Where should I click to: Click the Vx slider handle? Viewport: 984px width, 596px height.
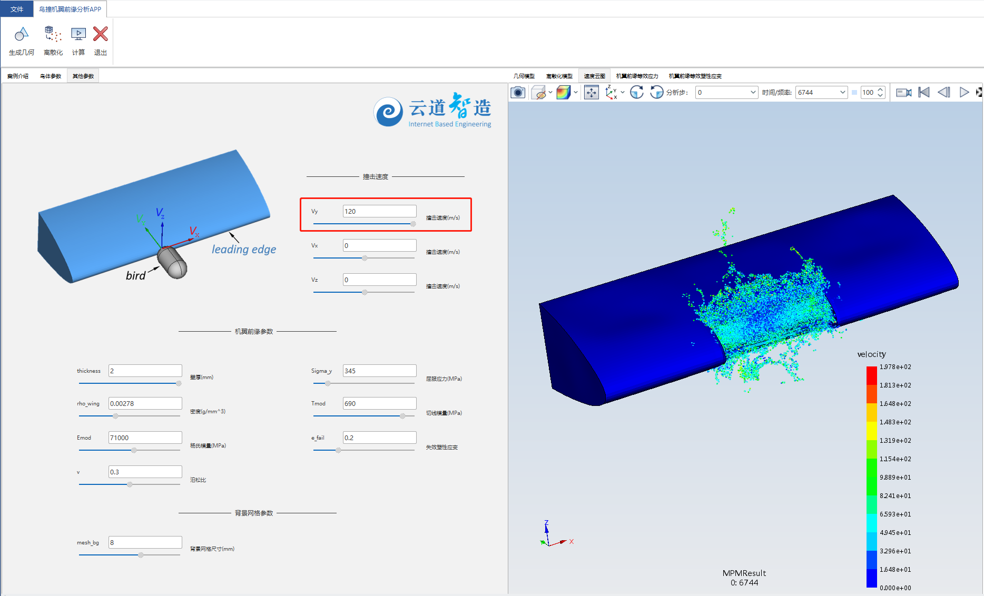coord(365,258)
